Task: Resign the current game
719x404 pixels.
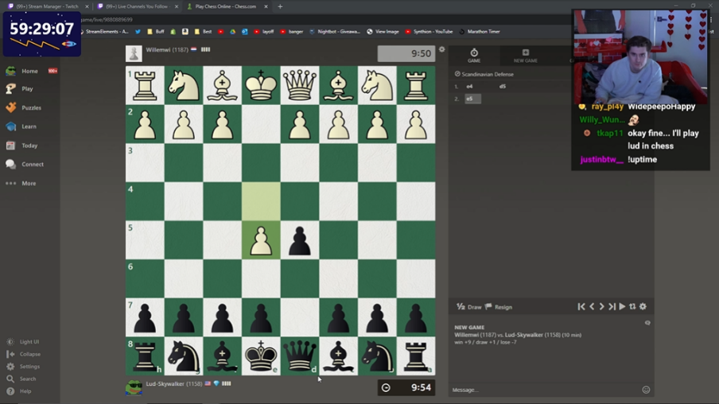Action: tap(499, 307)
